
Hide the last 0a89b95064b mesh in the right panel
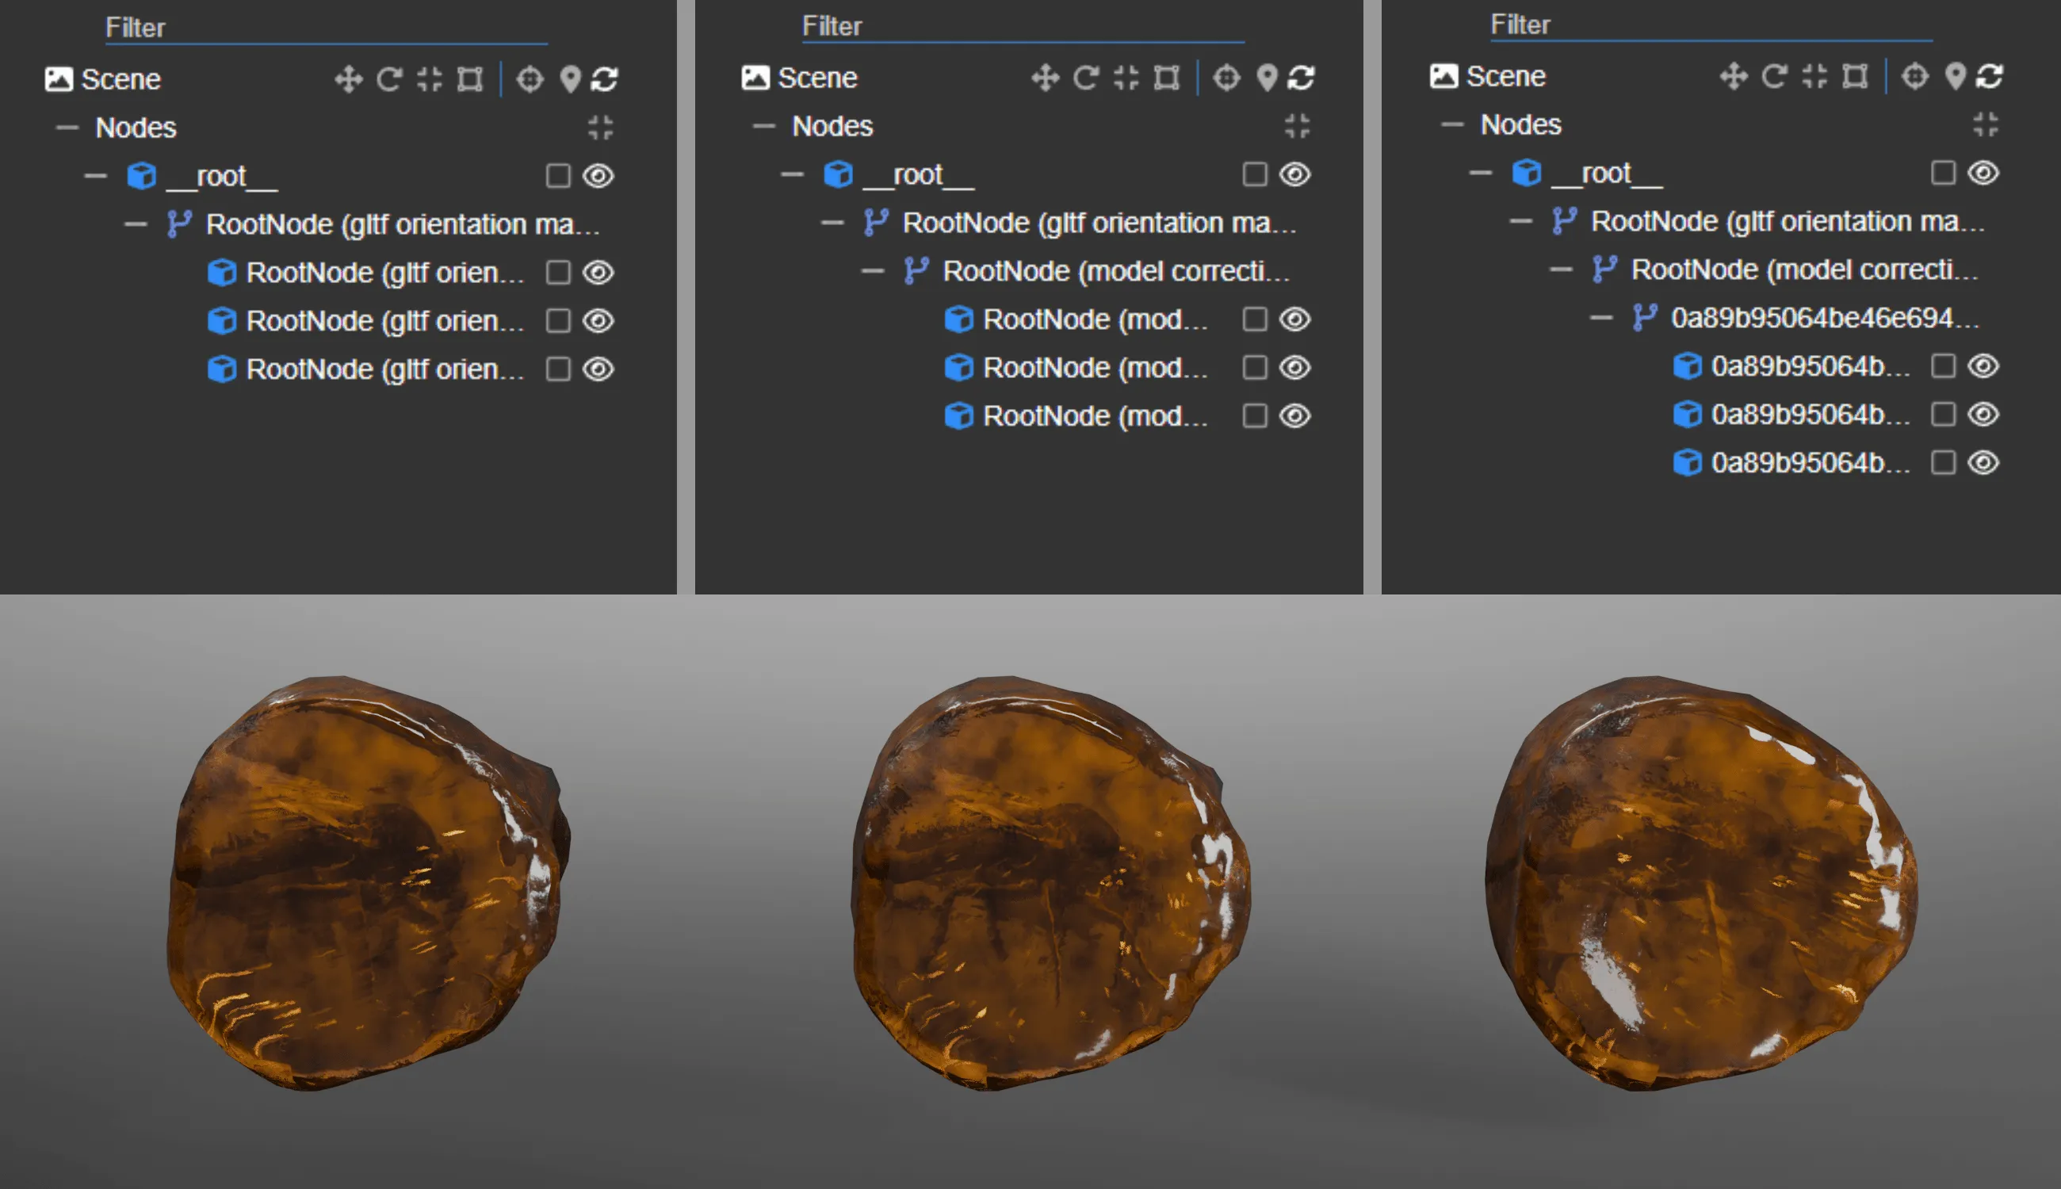(x=1983, y=463)
